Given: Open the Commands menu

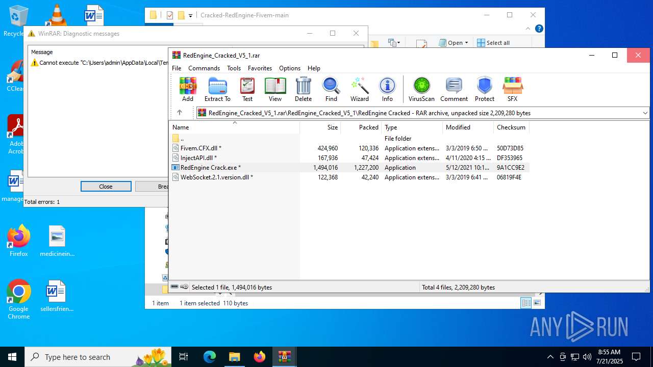Looking at the screenshot, I should click(204, 68).
